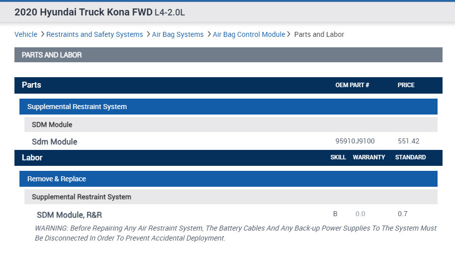The width and height of the screenshot is (455, 253).
Task: Click the 0.7 standard labor time
Action: click(402, 214)
